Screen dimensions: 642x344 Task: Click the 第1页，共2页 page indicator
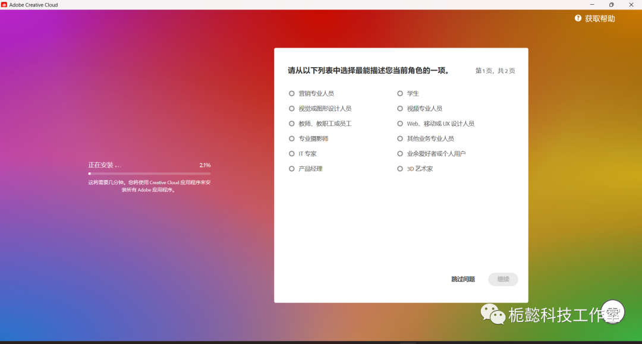(x=495, y=71)
